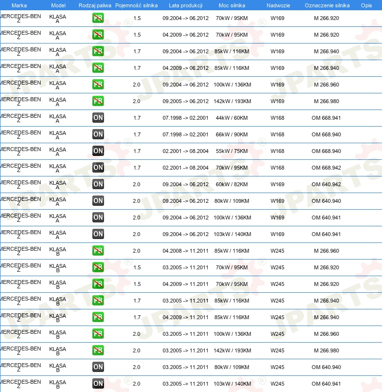Select the 09.2005 -> 06.2012 production years cell
Screen dimensions: 382x392
coord(185,101)
